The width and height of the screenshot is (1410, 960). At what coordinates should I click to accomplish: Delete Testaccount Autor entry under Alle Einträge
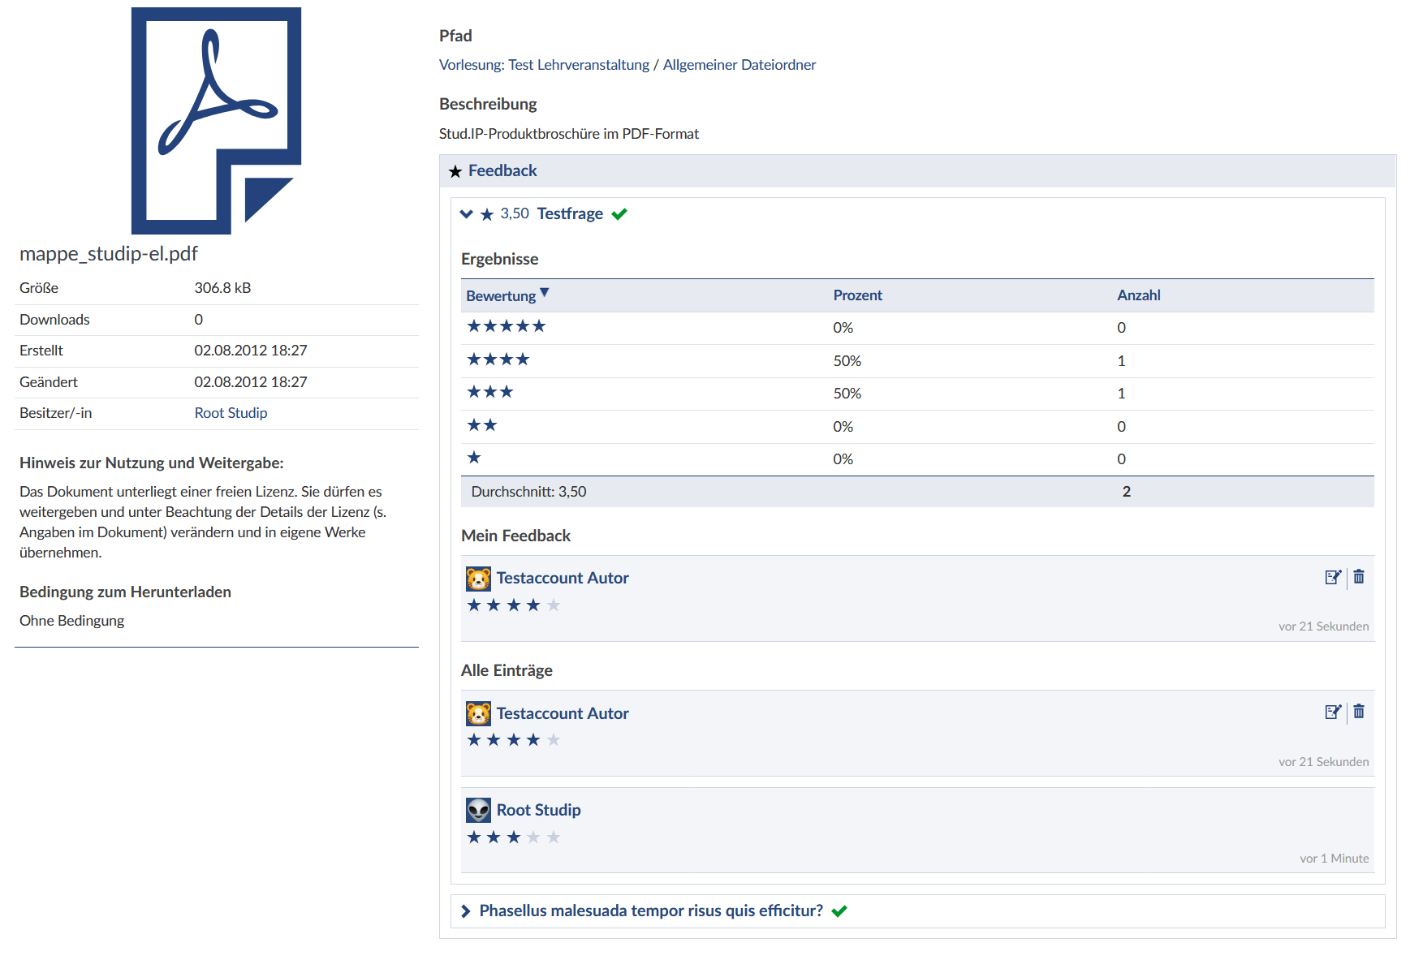1359,712
